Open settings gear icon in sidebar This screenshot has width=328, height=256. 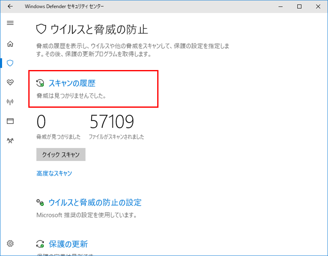point(10,243)
